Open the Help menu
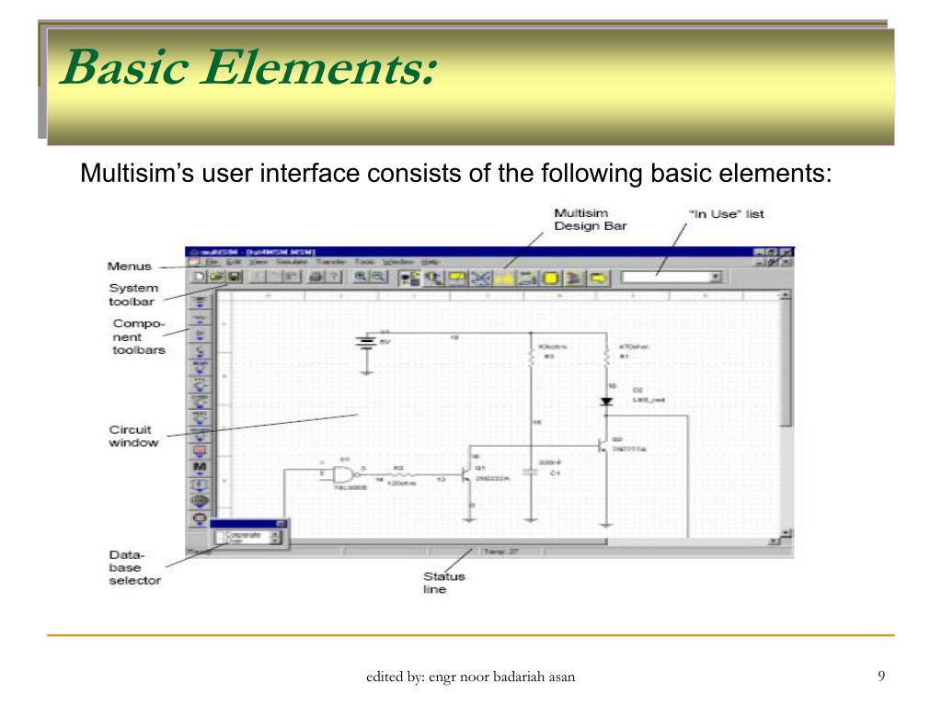This screenshot has height=706, width=942. [x=430, y=262]
